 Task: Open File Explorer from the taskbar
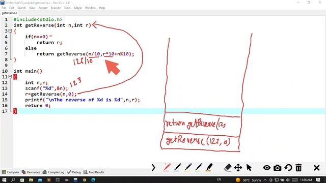click(31, 180)
